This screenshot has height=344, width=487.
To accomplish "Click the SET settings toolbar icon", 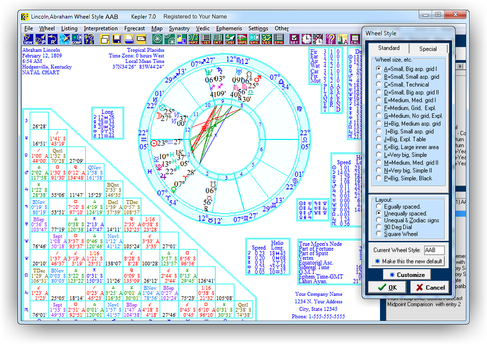I will coord(294,39).
